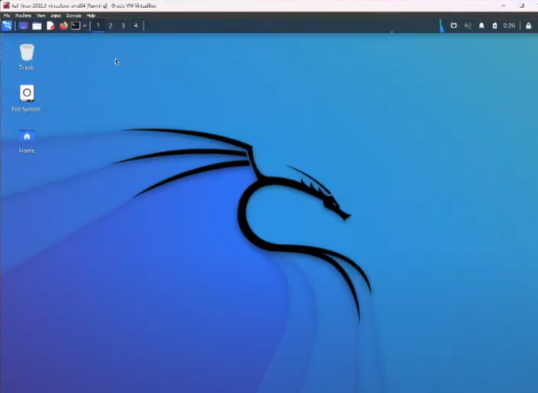Open the terminal emulator
Image resolution: width=538 pixels, height=393 pixels.
pyautogui.click(x=76, y=26)
